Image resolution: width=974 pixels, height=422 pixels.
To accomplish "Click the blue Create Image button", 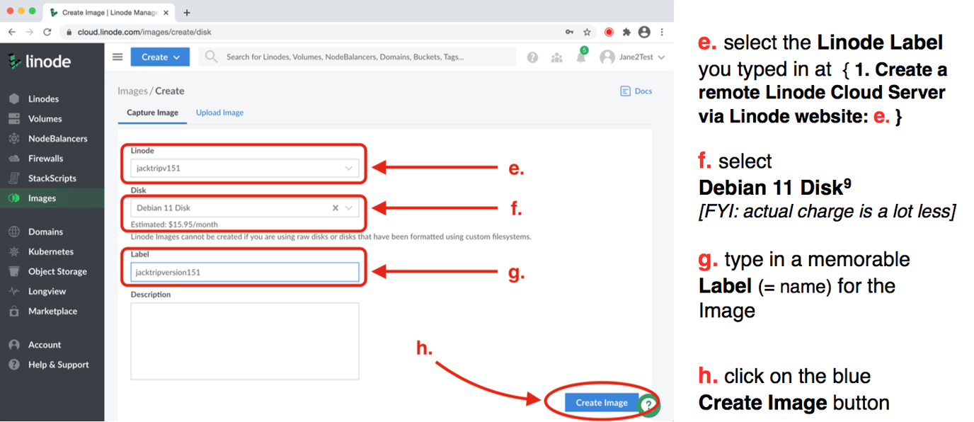I will 602,403.
